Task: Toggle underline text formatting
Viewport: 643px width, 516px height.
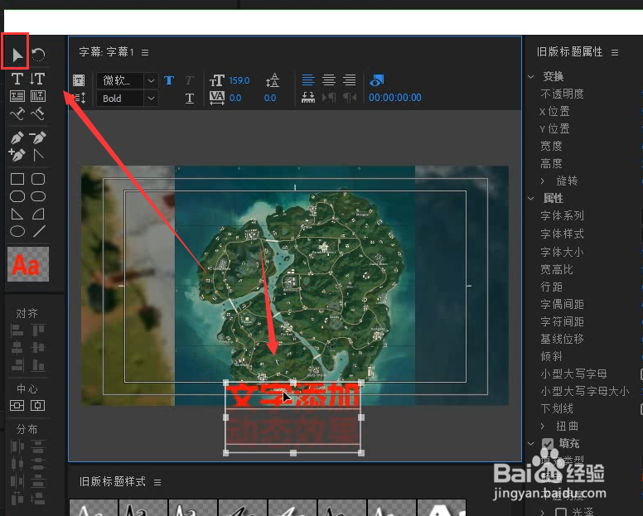Action: tap(190, 99)
